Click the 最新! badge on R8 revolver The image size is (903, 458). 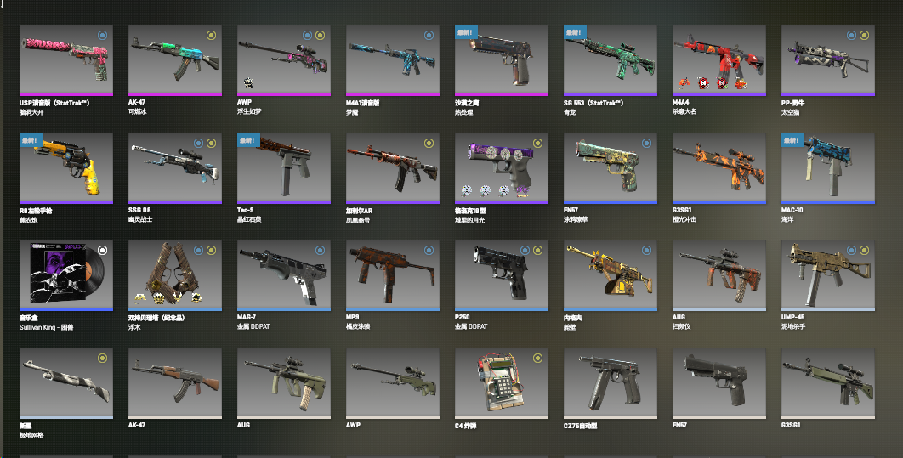(x=31, y=140)
